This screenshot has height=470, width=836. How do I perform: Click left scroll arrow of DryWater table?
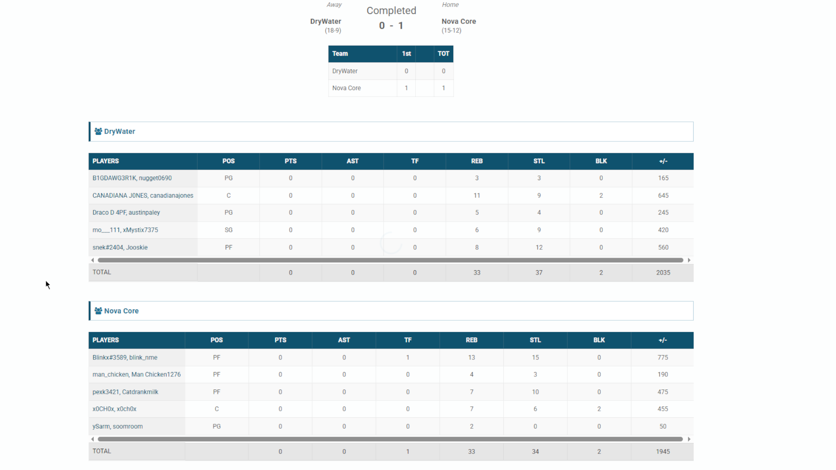92,260
